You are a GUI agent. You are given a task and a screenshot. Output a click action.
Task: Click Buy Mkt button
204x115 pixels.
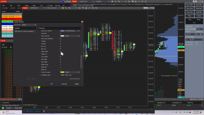(x=190, y=5)
